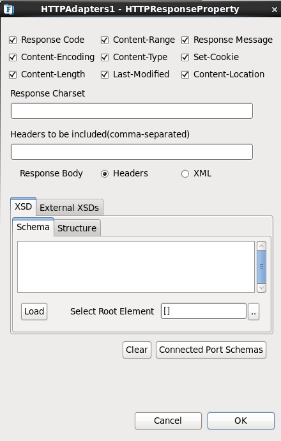Disable the Set-Cookie checkbox
Screen dimensions: 281x441
pos(185,58)
